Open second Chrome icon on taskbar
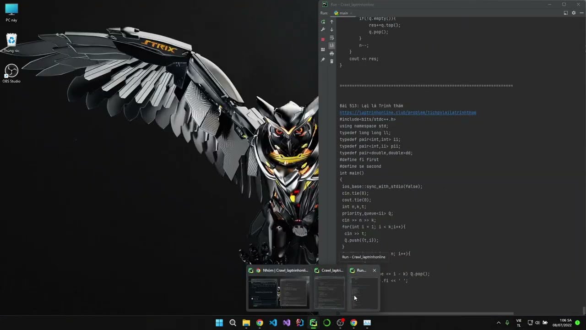Screen dimensions: 586x330 [x=353, y=323]
